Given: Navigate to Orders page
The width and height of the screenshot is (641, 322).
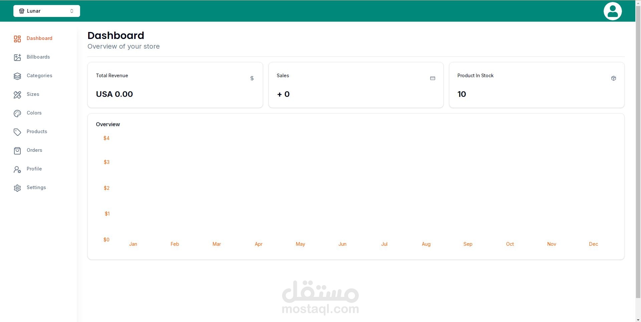Looking at the screenshot, I should click(x=34, y=150).
